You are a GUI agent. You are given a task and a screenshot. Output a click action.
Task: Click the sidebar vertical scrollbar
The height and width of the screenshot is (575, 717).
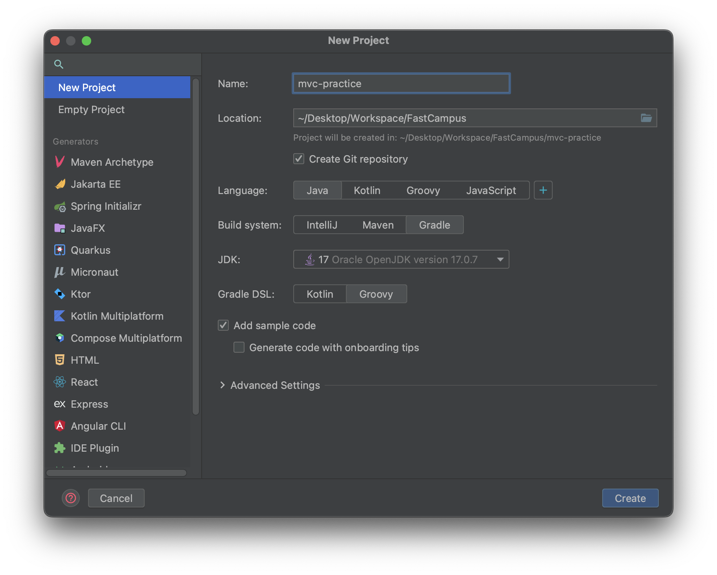[x=196, y=246]
